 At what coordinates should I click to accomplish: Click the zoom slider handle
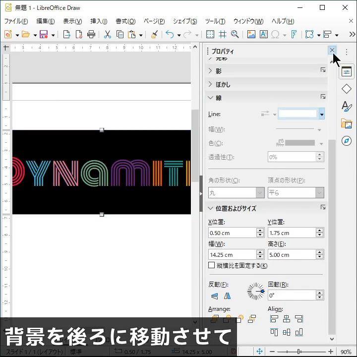pyautogui.click(x=299, y=352)
